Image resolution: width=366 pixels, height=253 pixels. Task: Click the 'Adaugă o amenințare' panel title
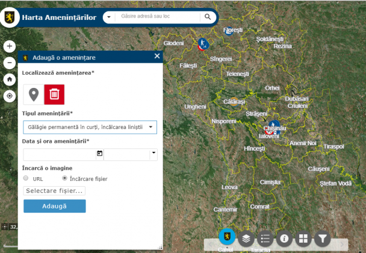click(x=64, y=58)
